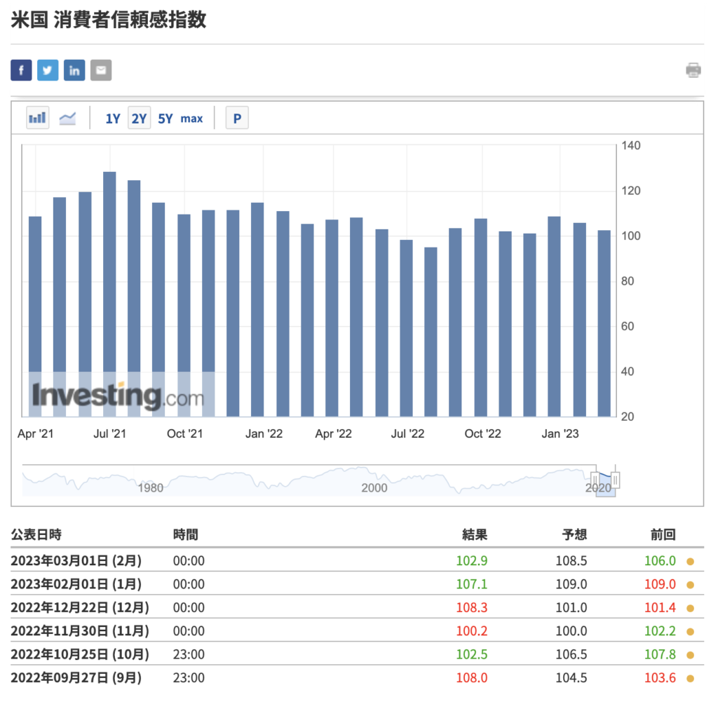Click the tallest bar near Jul '21
Image resolution: width=718 pixels, height=702 pixels.
[109, 294]
